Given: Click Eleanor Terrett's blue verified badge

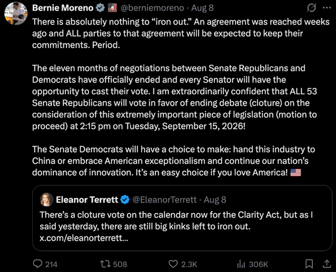Looking at the screenshot, I should coord(125,200).
